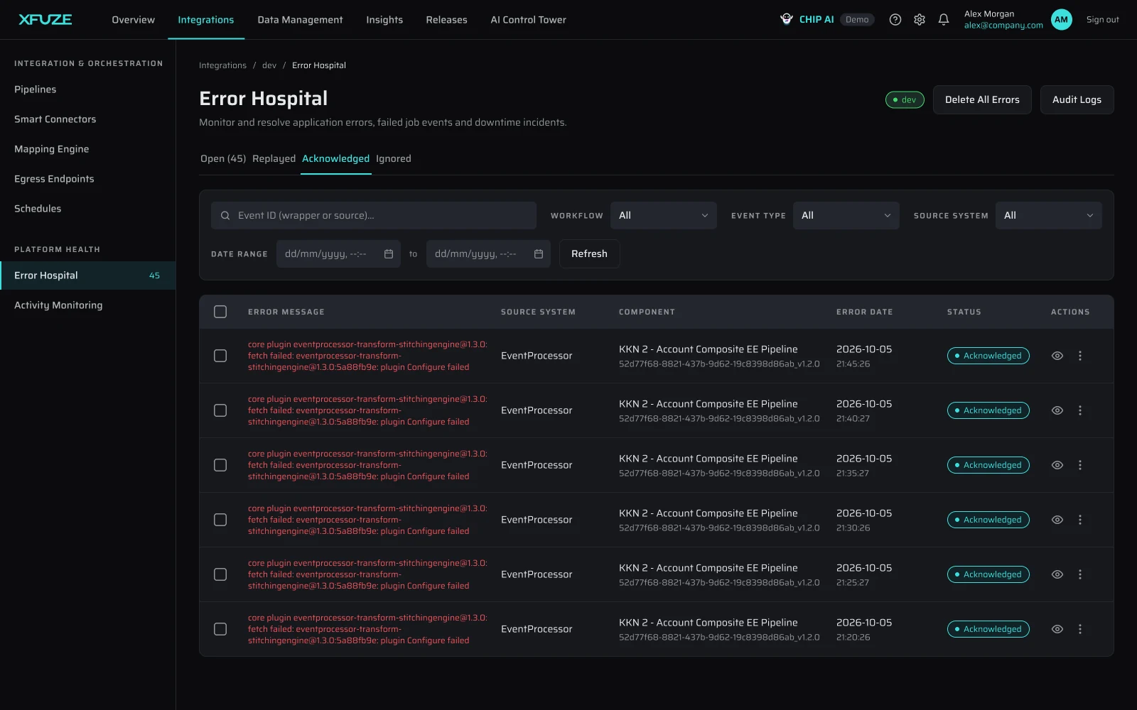View error details for 21:20:26 row
Image resolution: width=1137 pixels, height=710 pixels.
pyautogui.click(x=1057, y=629)
